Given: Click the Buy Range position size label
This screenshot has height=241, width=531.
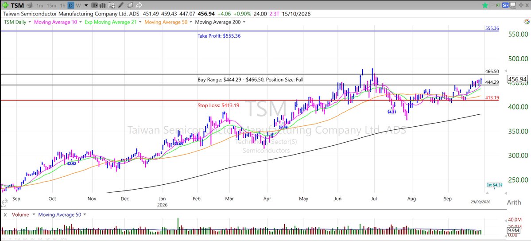Looking at the screenshot, I should click(x=251, y=80).
